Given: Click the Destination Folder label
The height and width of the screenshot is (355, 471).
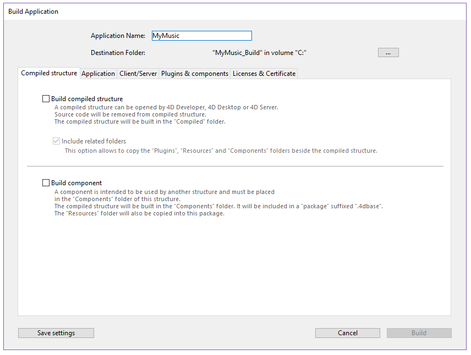Looking at the screenshot, I should [x=118, y=53].
